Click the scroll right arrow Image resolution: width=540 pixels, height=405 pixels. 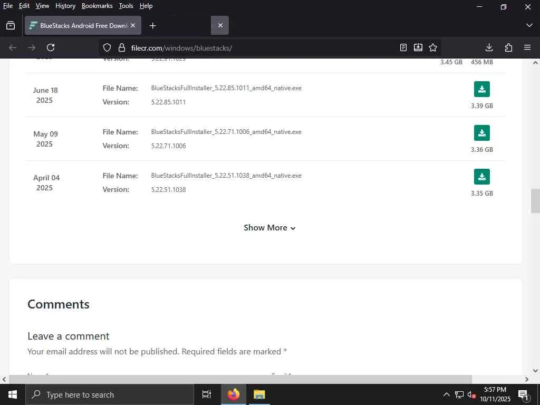point(527,379)
